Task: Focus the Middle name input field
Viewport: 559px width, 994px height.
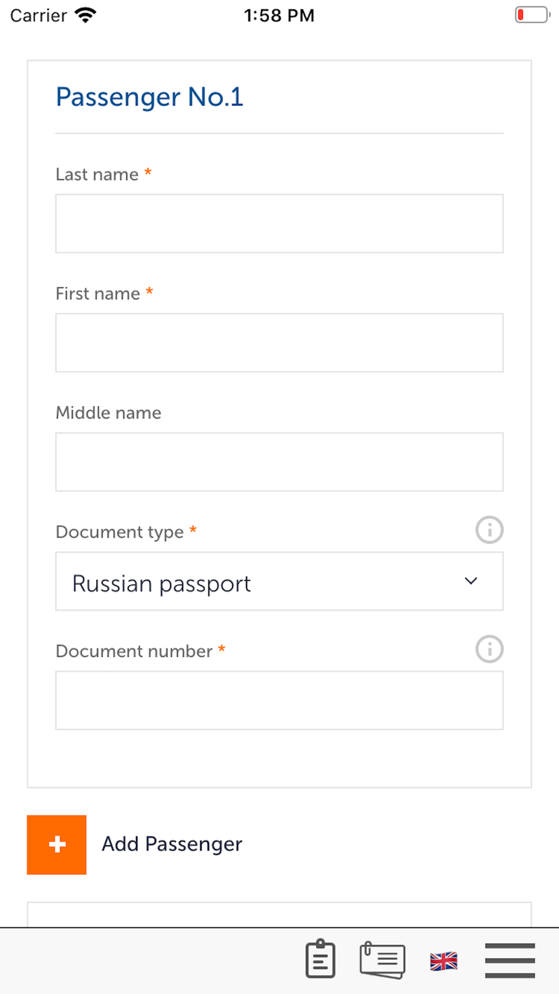Action: pyautogui.click(x=279, y=462)
